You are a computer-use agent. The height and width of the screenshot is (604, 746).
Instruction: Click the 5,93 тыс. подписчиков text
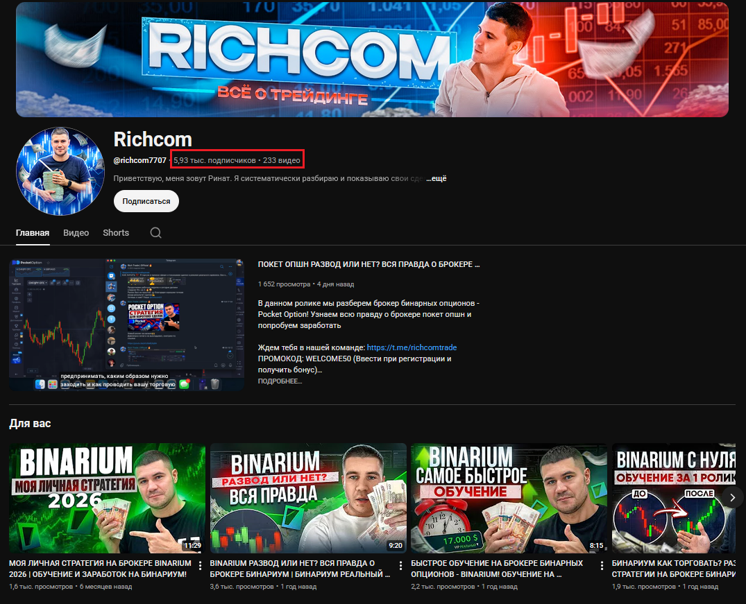coord(214,160)
